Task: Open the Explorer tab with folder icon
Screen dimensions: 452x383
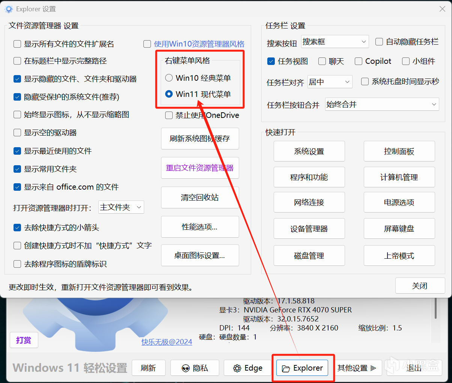Action: [302, 368]
